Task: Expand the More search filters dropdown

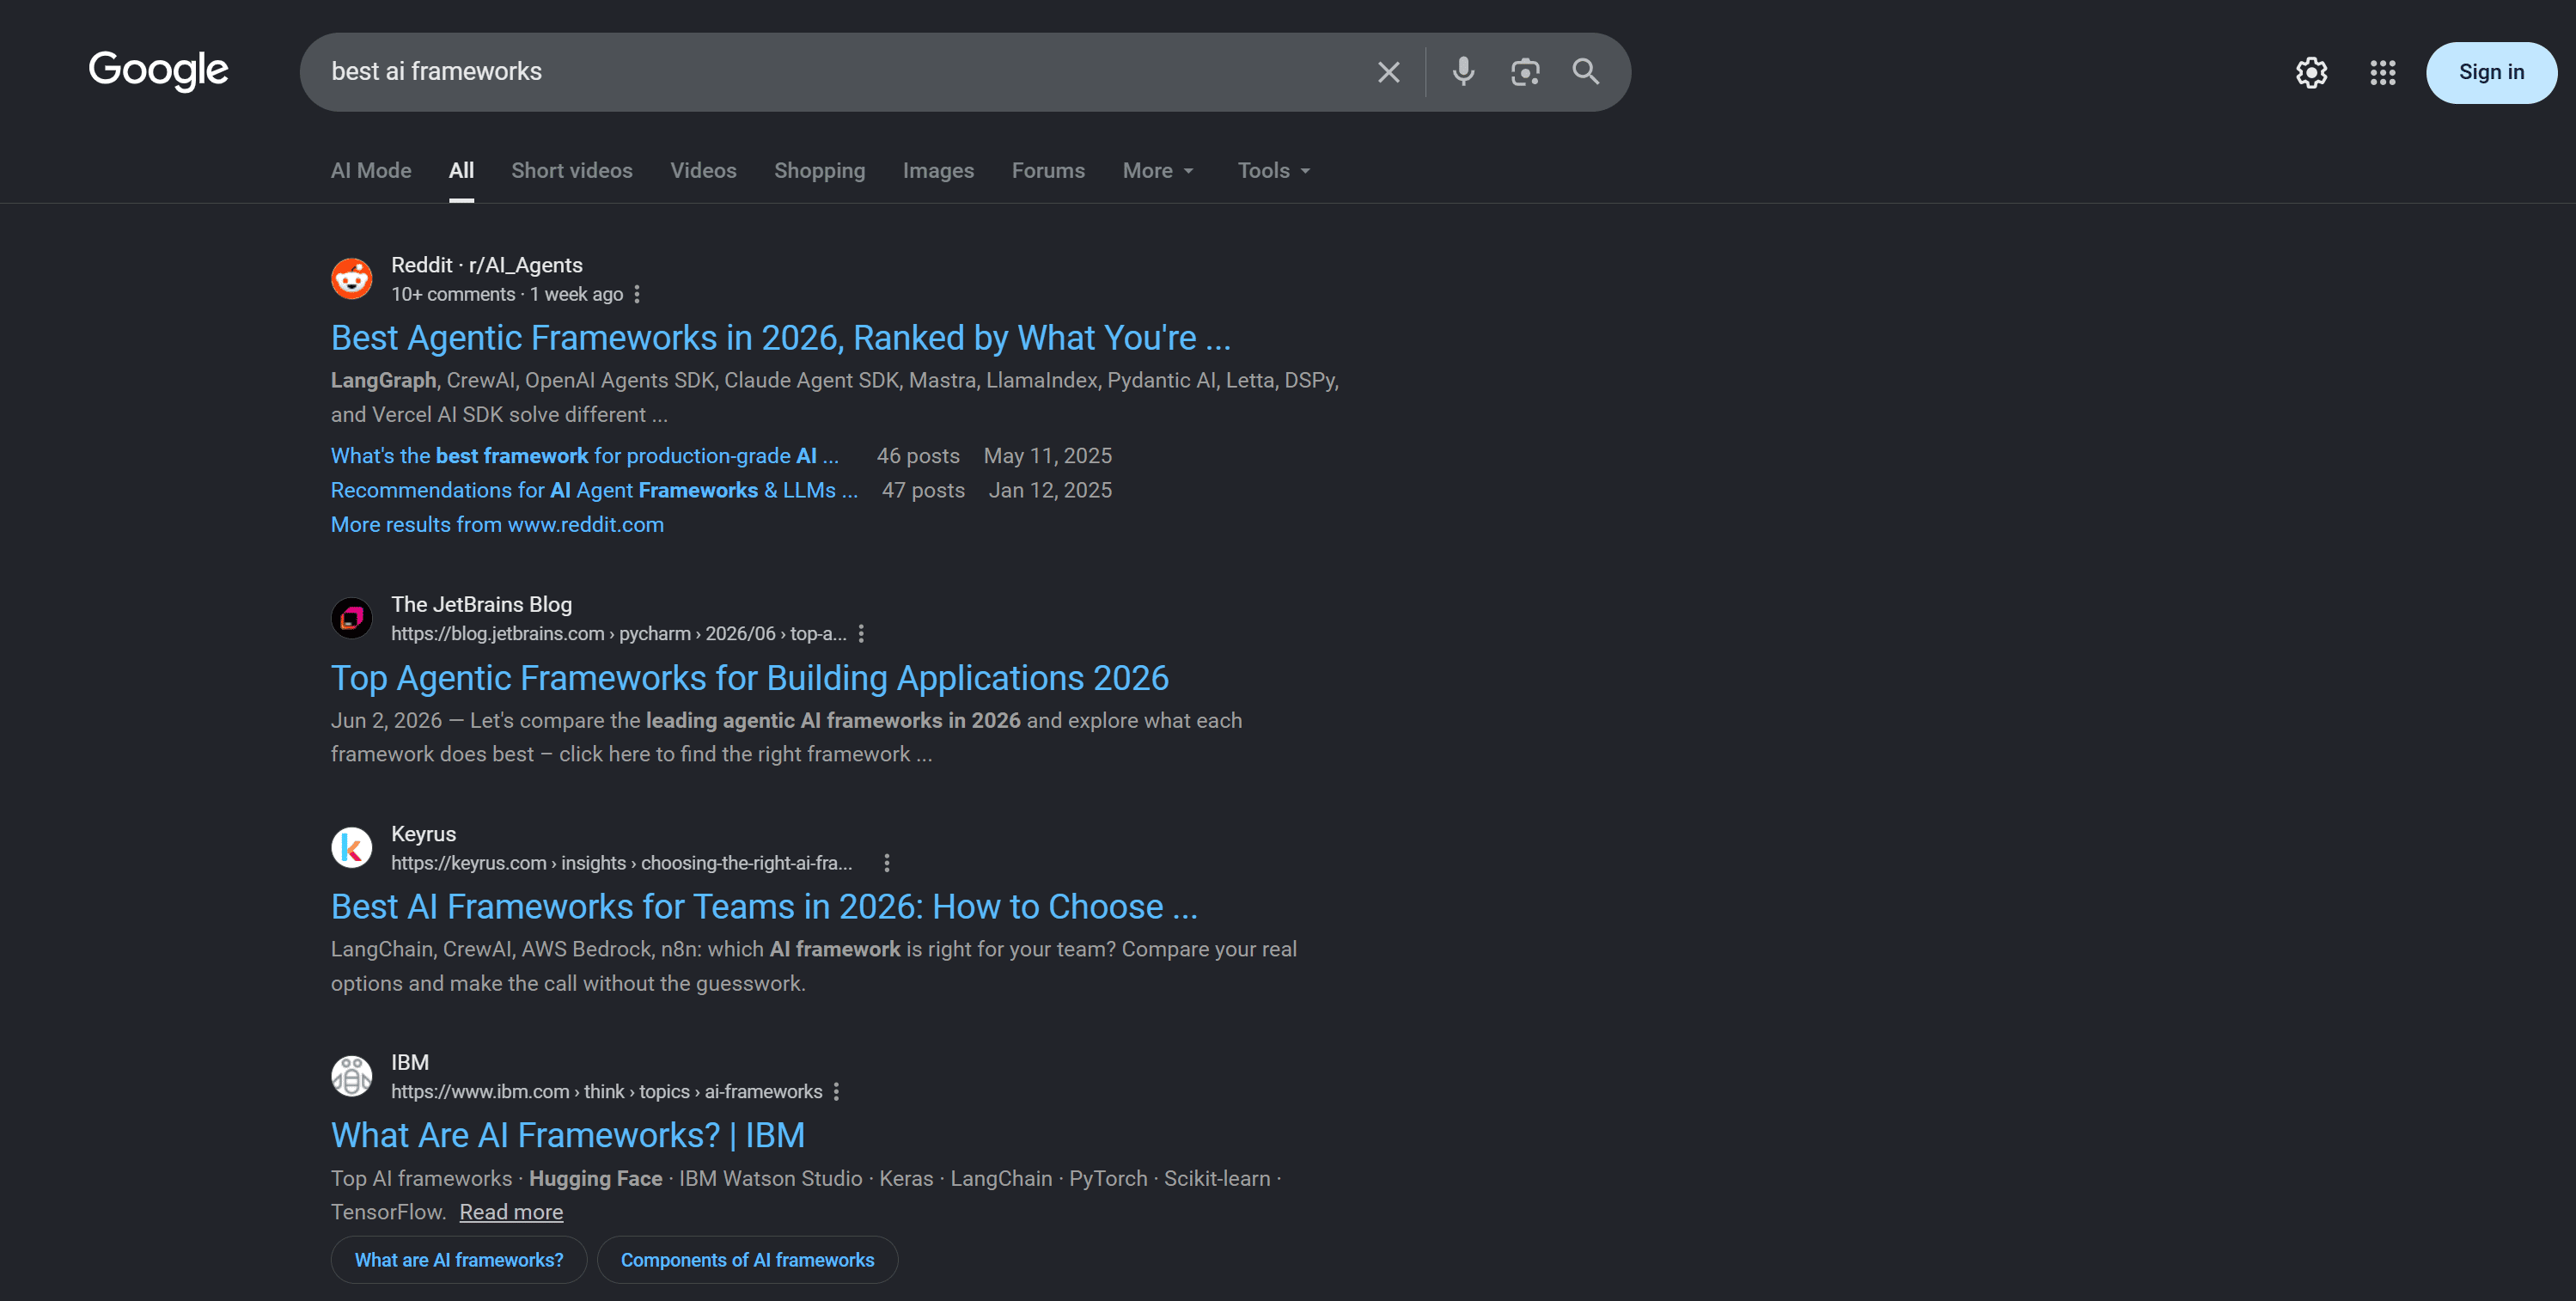Action: pyautogui.click(x=1158, y=170)
